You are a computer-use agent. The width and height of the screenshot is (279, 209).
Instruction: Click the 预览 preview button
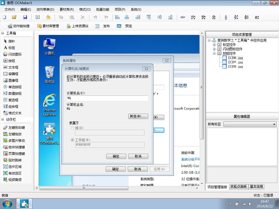(124, 26)
